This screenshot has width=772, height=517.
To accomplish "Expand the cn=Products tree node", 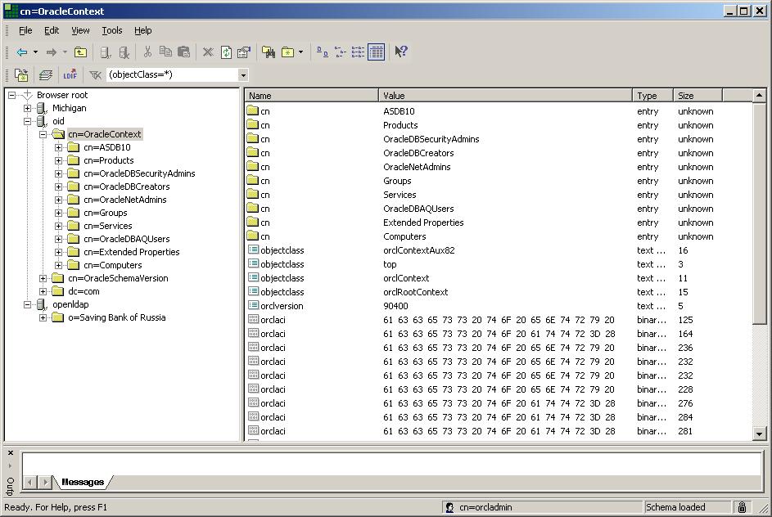I will tap(59, 160).
